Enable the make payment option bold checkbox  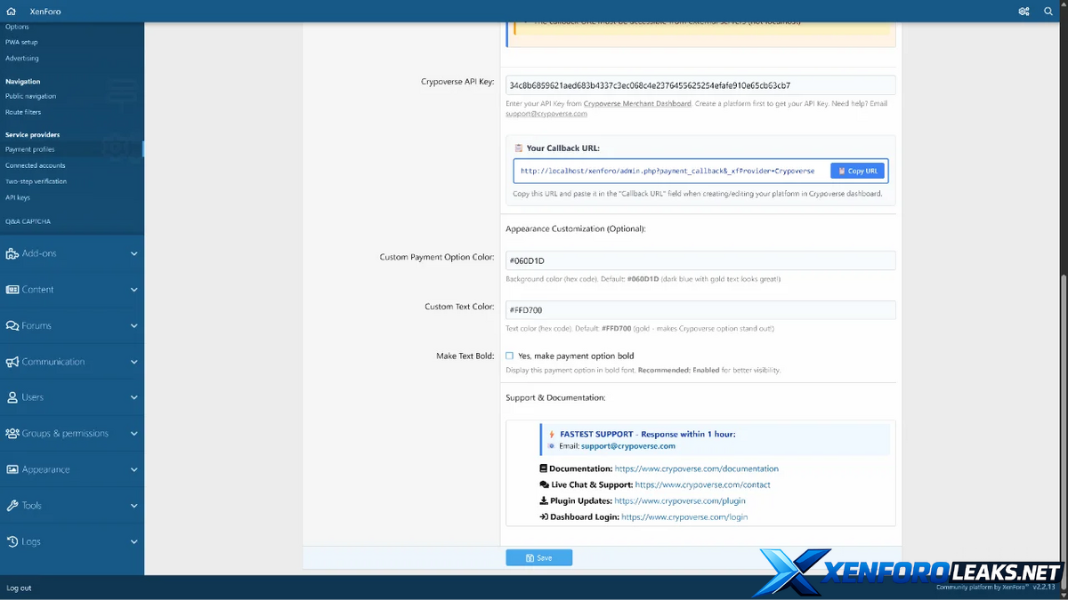coord(510,356)
